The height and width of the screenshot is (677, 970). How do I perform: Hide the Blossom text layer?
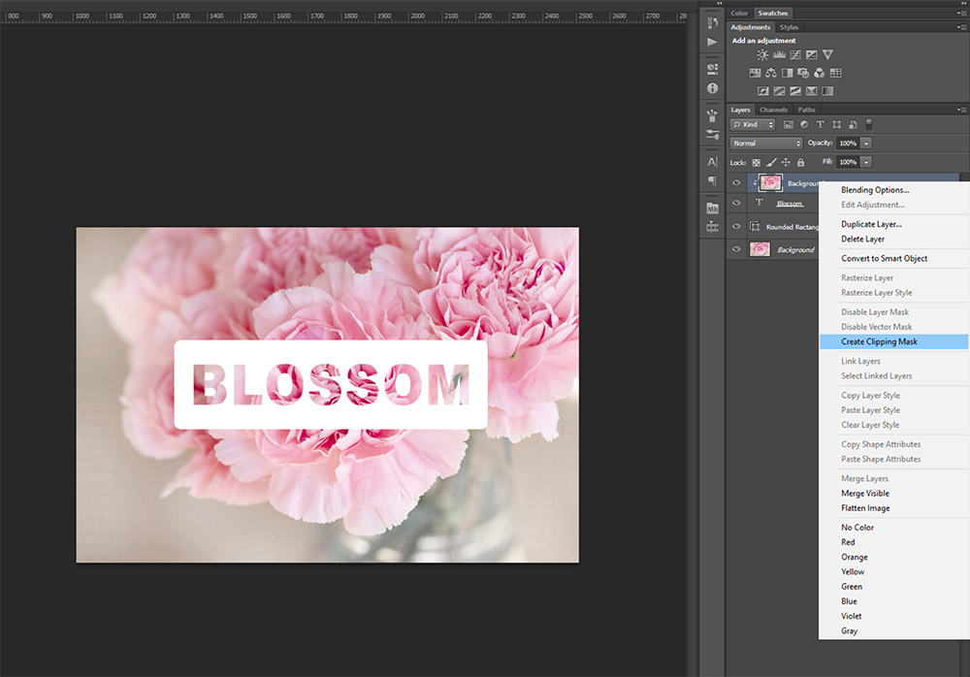tap(736, 204)
